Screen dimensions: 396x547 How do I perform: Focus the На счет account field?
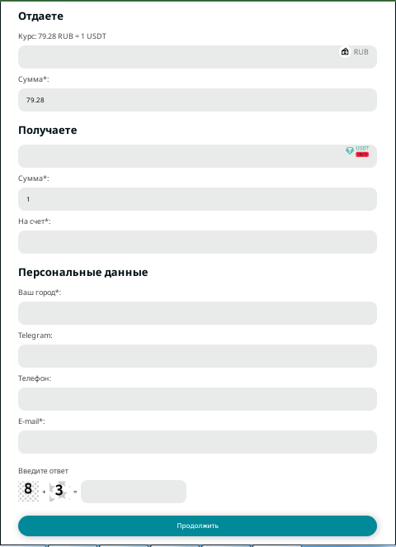197,242
